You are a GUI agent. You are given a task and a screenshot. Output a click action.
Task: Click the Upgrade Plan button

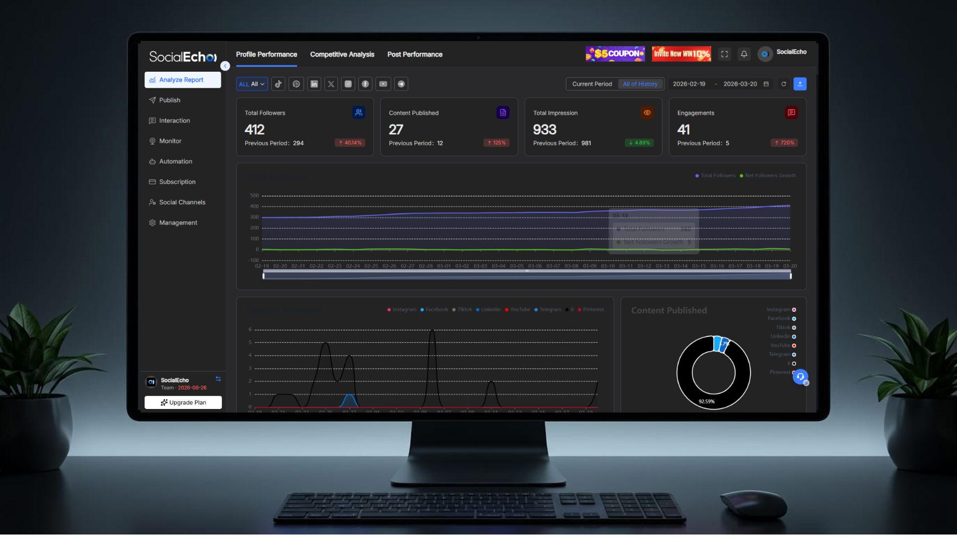tap(183, 403)
